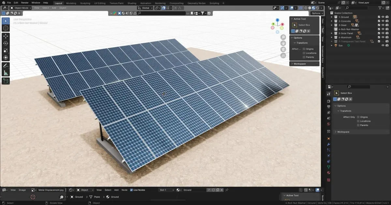Enable Origins checkbox in sidebar Options
The height and width of the screenshot is (205, 391).
click(x=304, y=49)
